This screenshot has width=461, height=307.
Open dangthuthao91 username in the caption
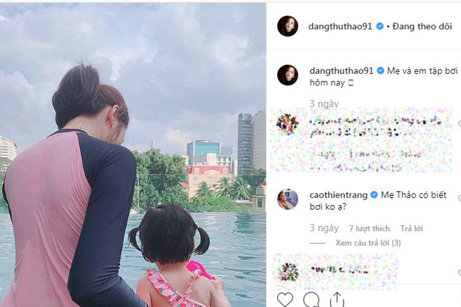point(341,71)
